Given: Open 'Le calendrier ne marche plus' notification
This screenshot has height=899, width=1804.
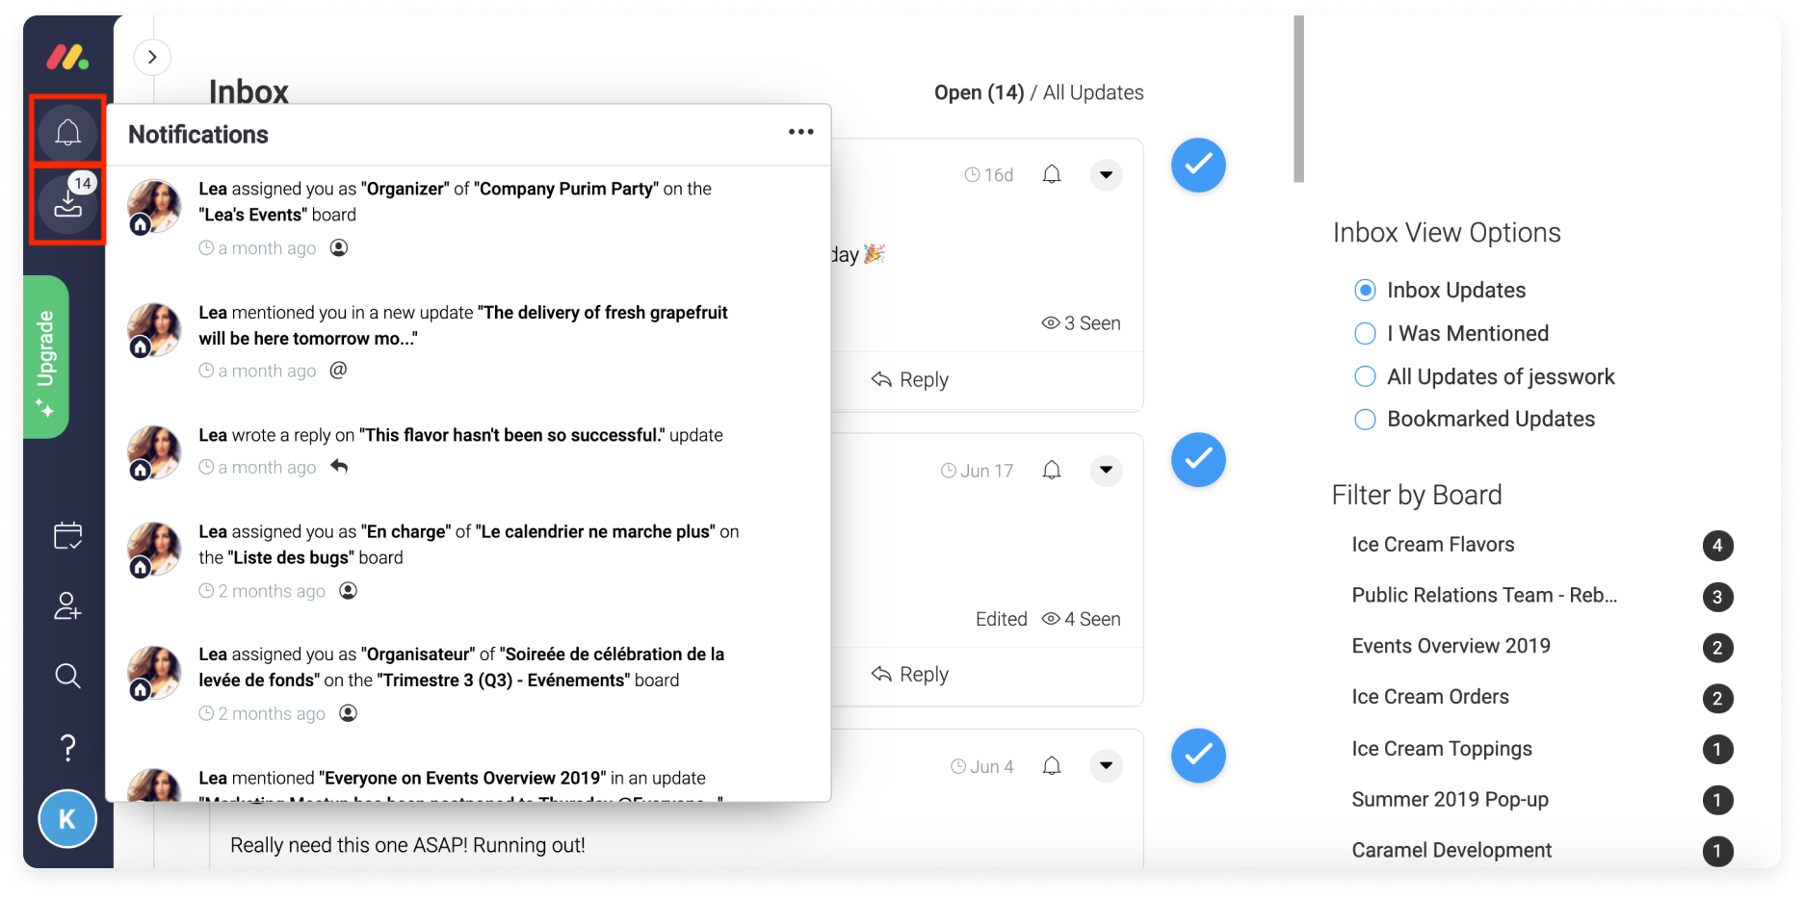Looking at the screenshot, I should point(468,561).
